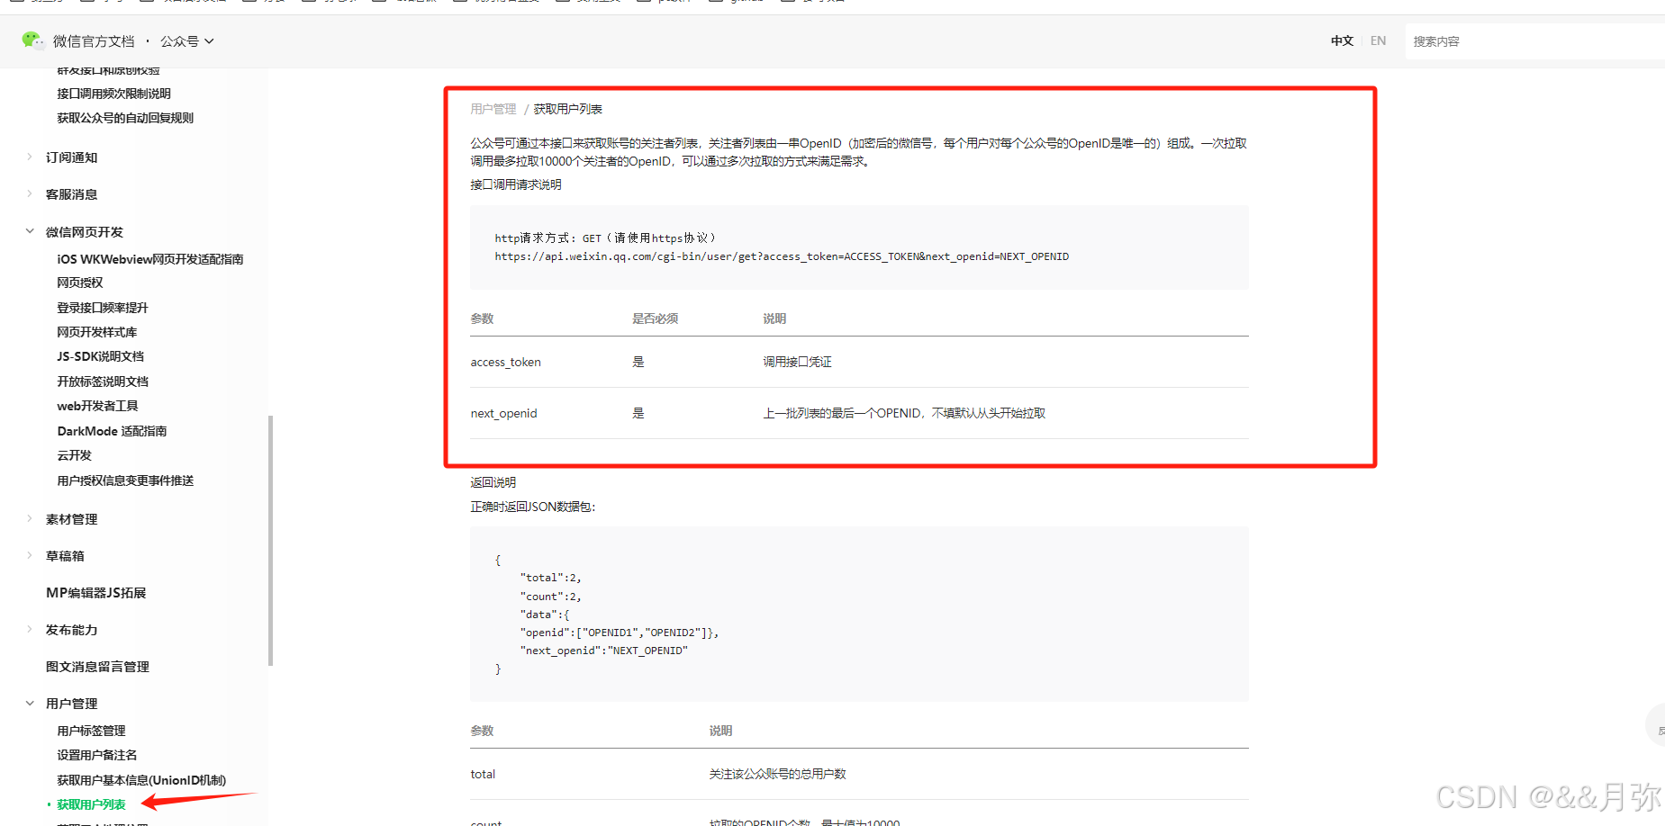Open 设置用户备注名 page
The image size is (1665, 826).
click(97, 755)
